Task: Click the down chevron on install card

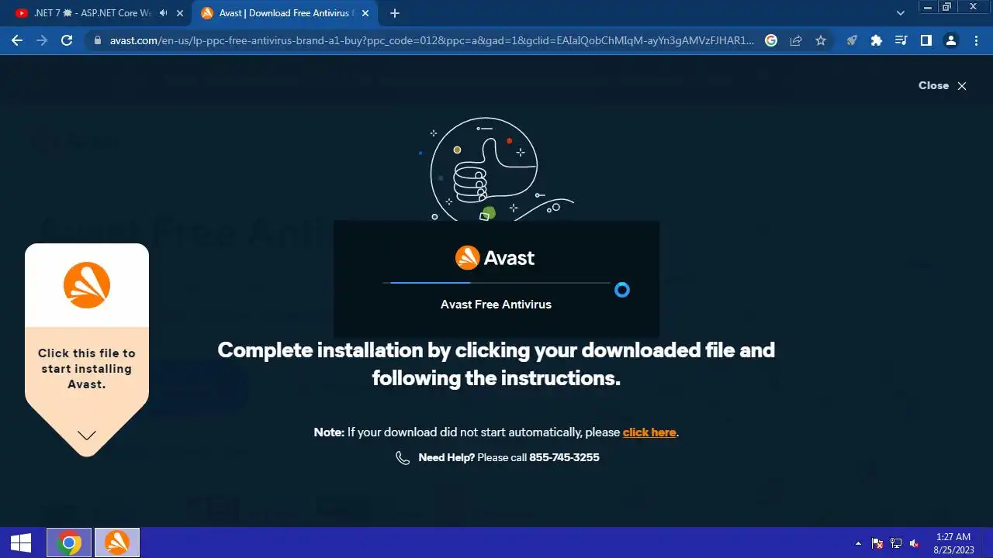Action: tap(87, 436)
